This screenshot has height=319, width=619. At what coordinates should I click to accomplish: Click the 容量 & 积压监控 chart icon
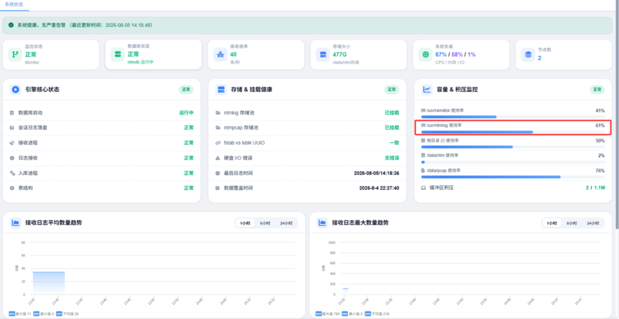[427, 89]
